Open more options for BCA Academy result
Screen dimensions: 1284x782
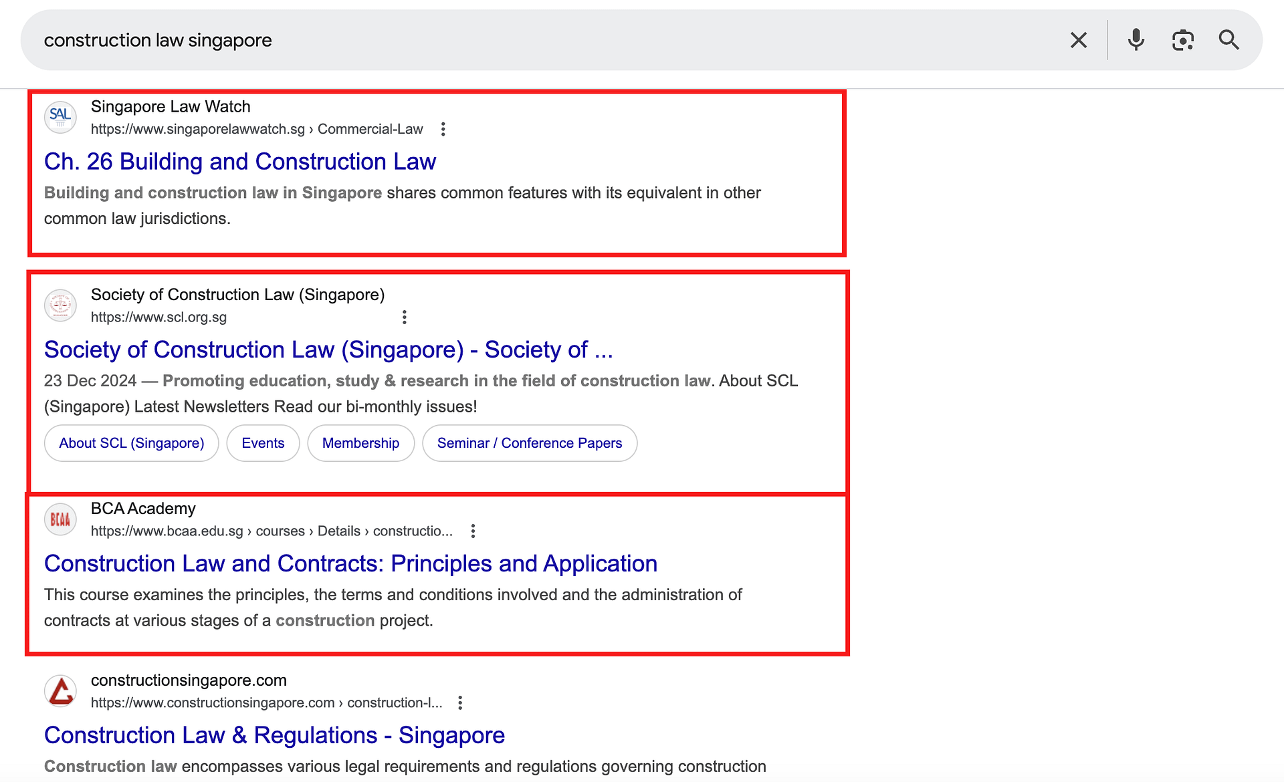473,531
